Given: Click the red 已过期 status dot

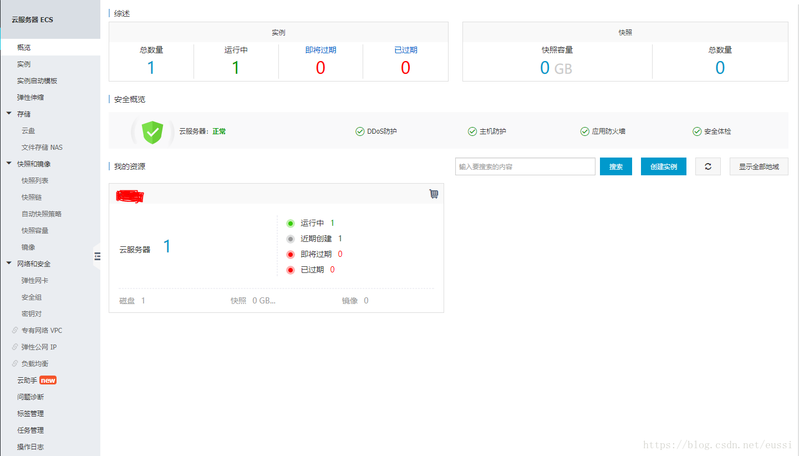Looking at the screenshot, I should pyautogui.click(x=290, y=270).
